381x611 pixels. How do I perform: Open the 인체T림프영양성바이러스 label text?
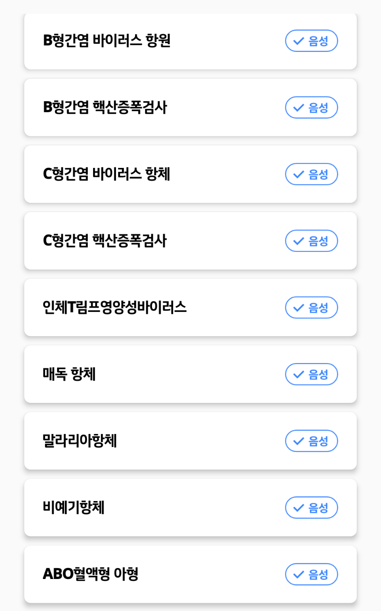click(114, 307)
